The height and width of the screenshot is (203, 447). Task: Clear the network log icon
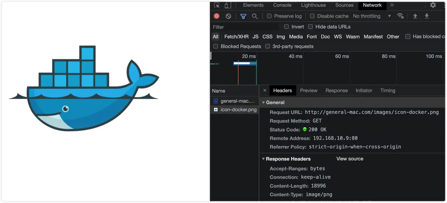point(228,16)
